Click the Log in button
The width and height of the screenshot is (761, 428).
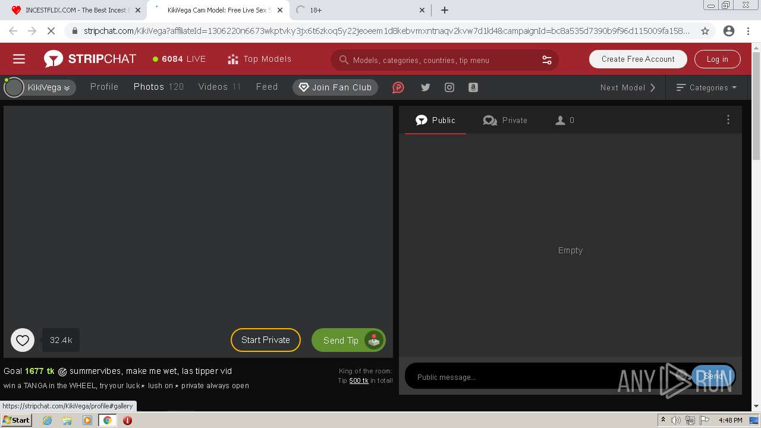717,59
